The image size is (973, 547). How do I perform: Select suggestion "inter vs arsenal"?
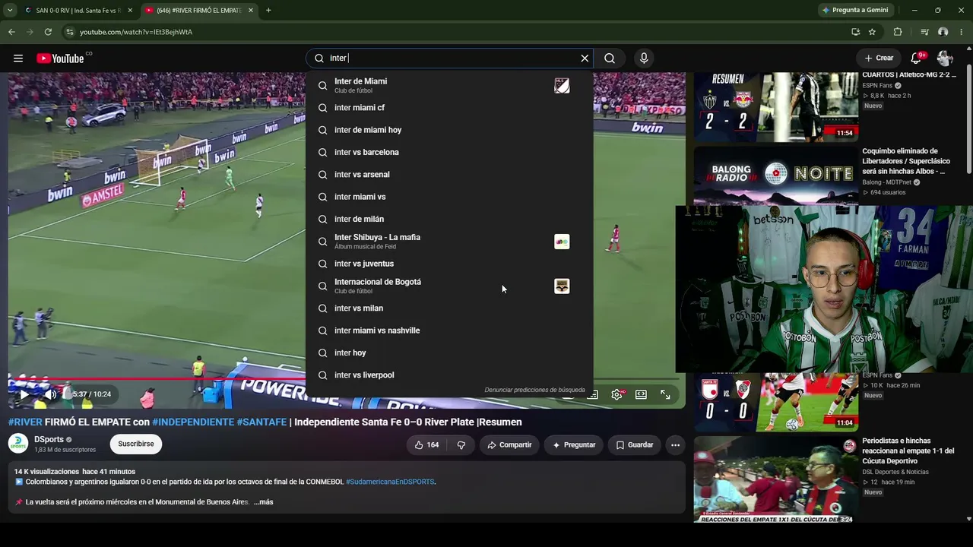point(449,175)
